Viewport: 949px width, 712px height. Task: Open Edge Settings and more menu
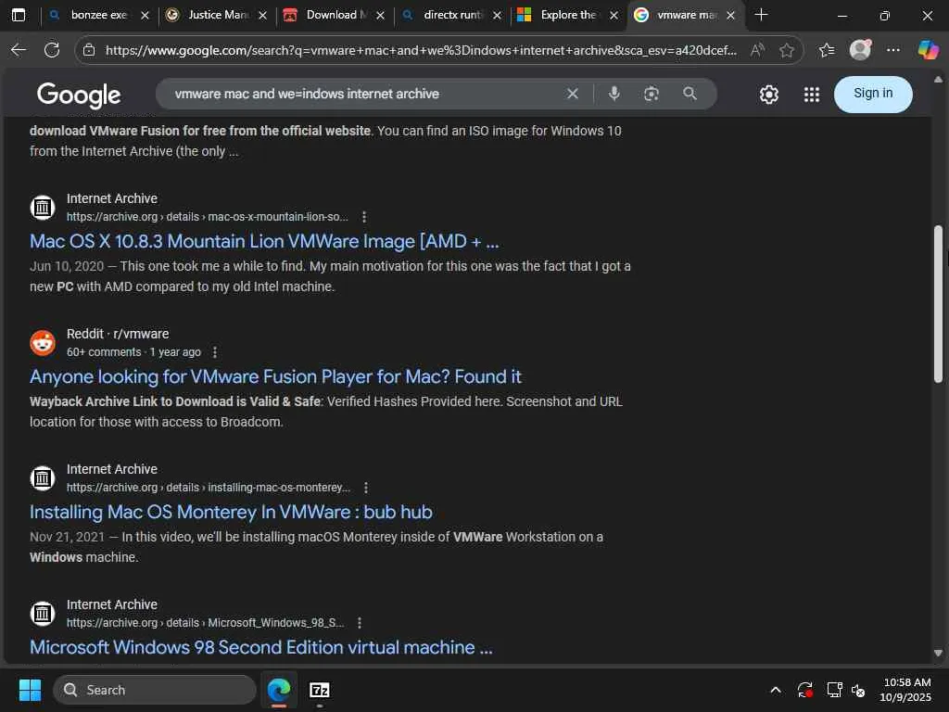click(893, 50)
